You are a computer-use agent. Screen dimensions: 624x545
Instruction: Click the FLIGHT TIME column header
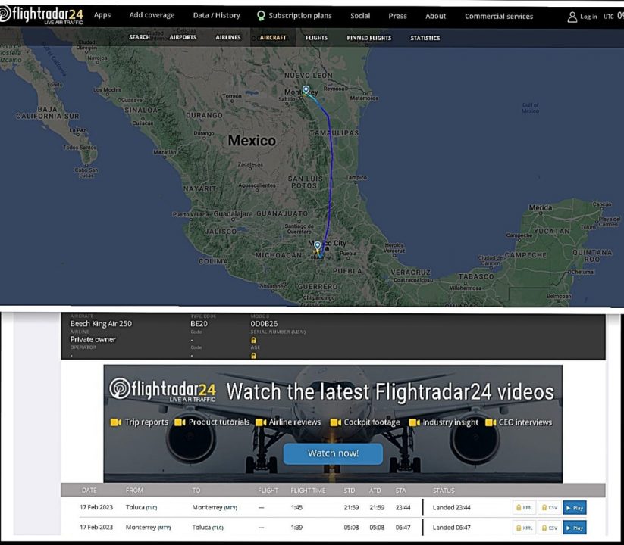308,490
